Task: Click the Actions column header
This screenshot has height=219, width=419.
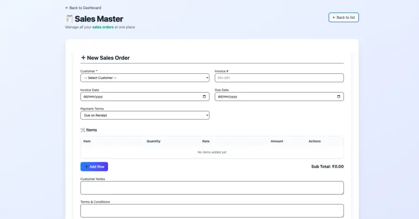Action: (x=315, y=141)
